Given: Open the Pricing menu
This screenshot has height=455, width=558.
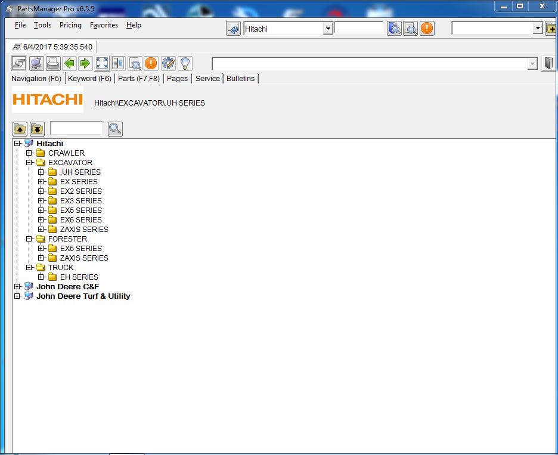Looking at the screenshot, I should point(70,25).
